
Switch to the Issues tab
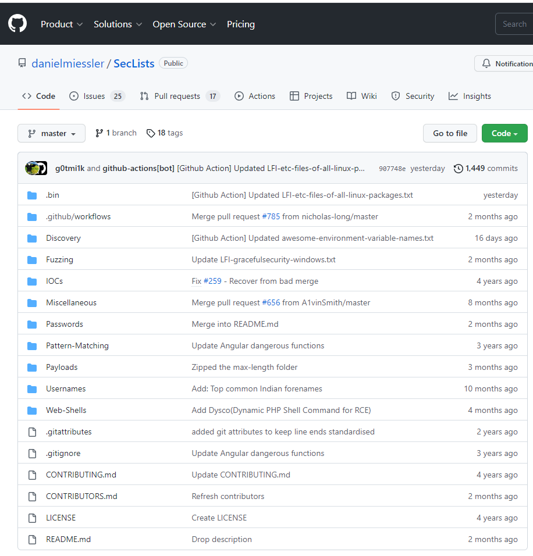click(x=97, y=96)
